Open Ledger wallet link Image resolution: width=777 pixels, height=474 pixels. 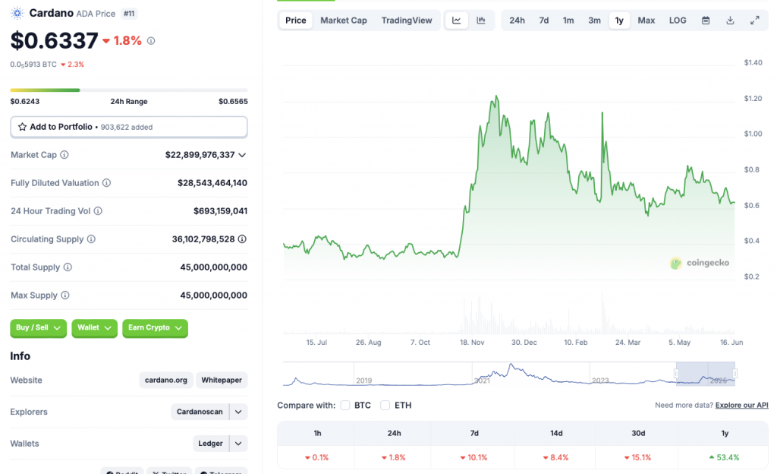[x=211, y=444]
